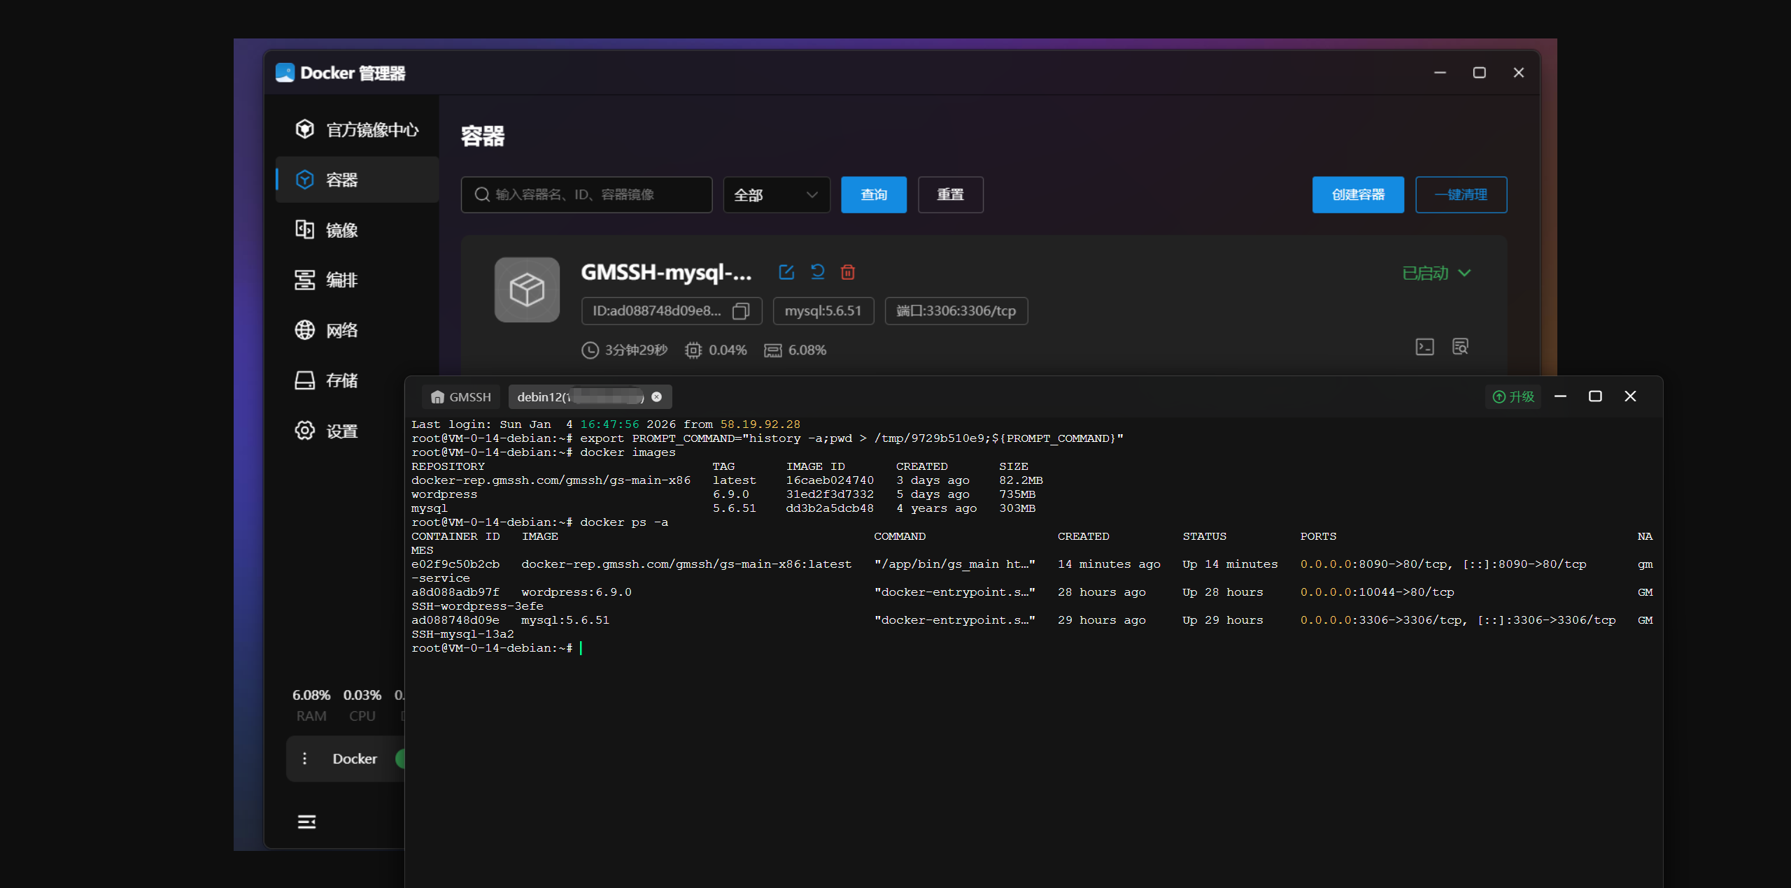Close the debin12 terminal tab
1791x888 pixels.
coord(656,396)
